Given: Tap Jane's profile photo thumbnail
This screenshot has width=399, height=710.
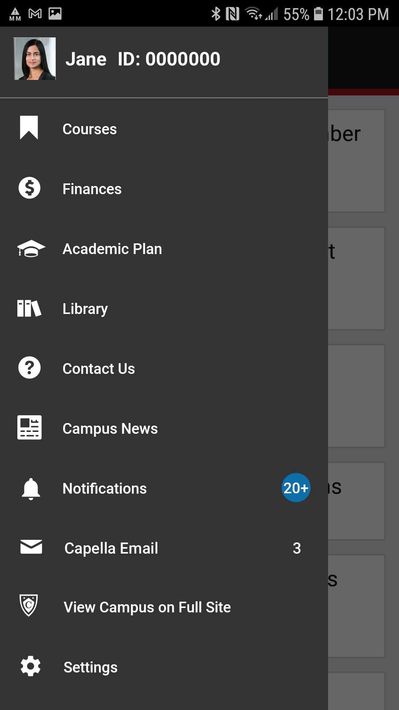Looking at the screenshot, I should coord(35,58).
